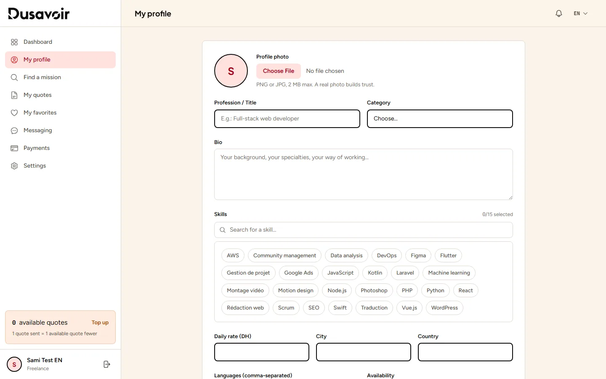Viewport: 606px width, 379px height.
Task: Click the Search for a skill field
Action: (x=364, y=230)
